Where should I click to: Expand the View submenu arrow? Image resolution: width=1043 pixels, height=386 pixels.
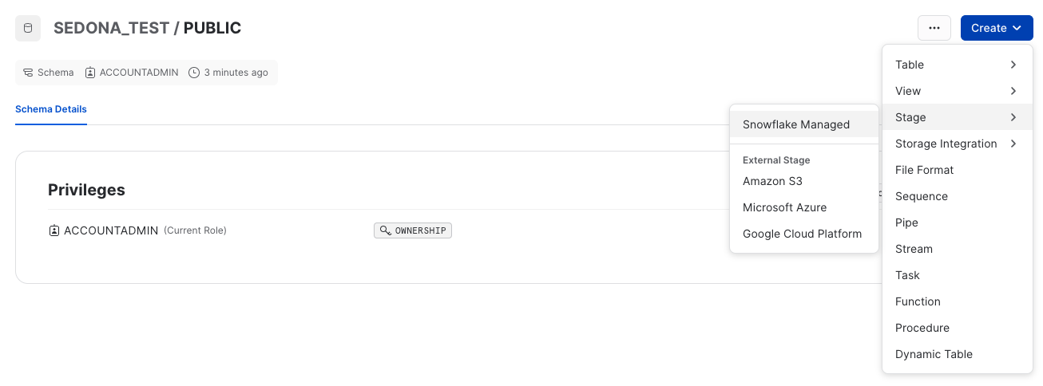[1013, 91]
